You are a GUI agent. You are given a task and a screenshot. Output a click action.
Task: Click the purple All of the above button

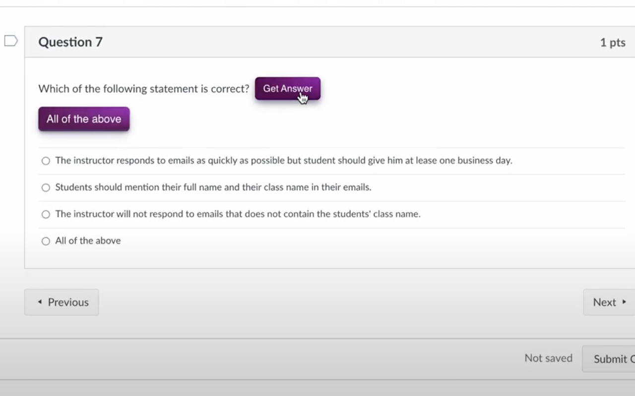(83, 119)
